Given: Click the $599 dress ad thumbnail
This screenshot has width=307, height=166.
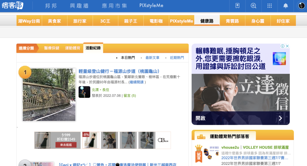Looking at the screenshot, I should coord(43,140).
